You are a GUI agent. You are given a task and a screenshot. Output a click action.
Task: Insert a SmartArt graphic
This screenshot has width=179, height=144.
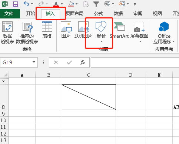pyautogui.click(x=119, y=30)
